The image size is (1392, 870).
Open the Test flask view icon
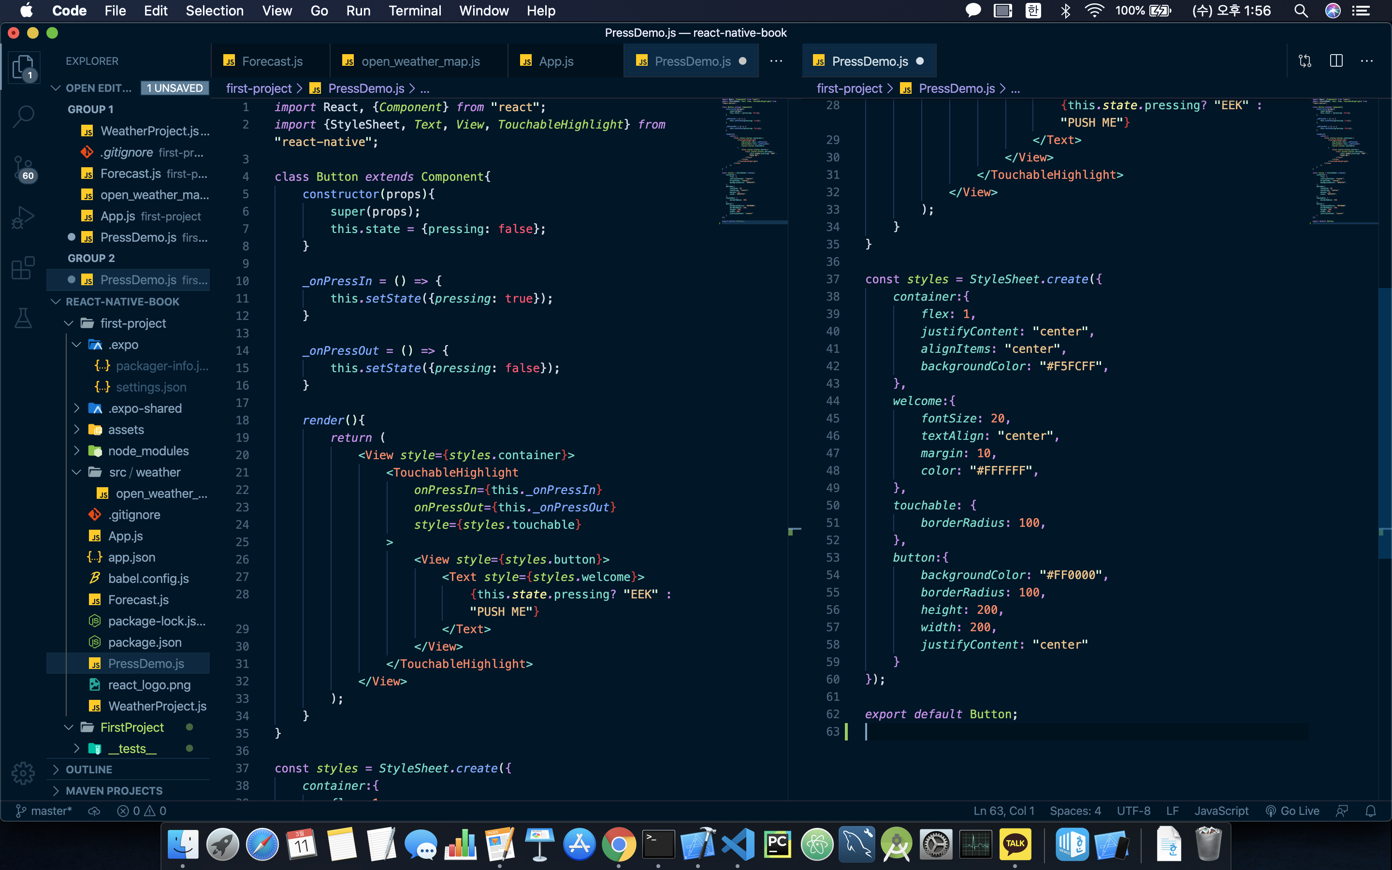(x=23, y=318)
